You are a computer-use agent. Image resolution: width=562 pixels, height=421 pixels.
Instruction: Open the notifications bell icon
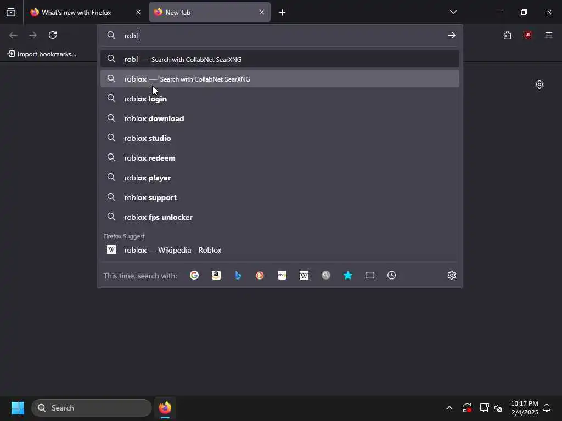547,408
